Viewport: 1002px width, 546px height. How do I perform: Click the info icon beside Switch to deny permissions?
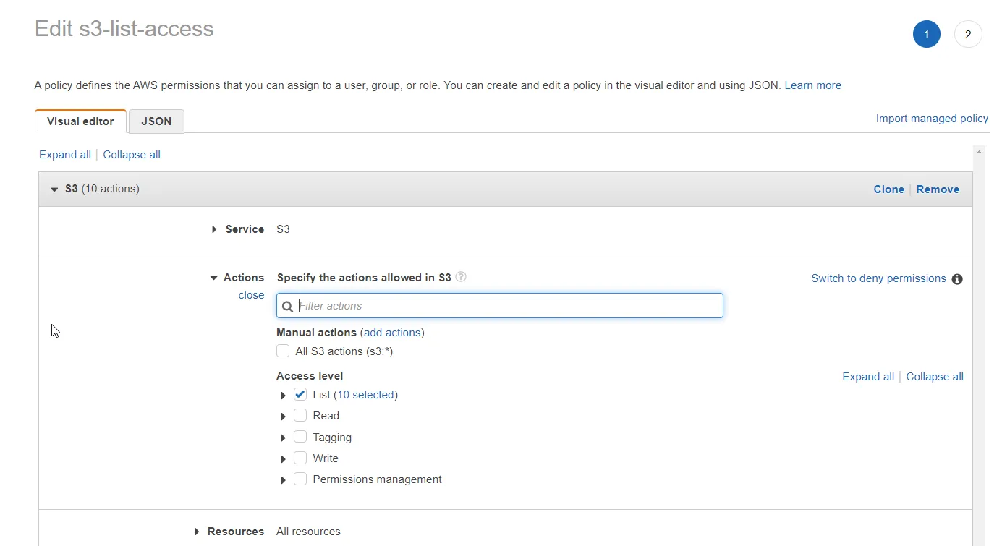click(957, 279)
